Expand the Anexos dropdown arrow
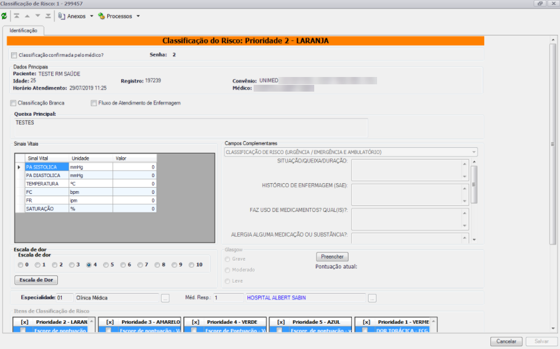This screenshot has width=560, height=349. tap(91, 16)
